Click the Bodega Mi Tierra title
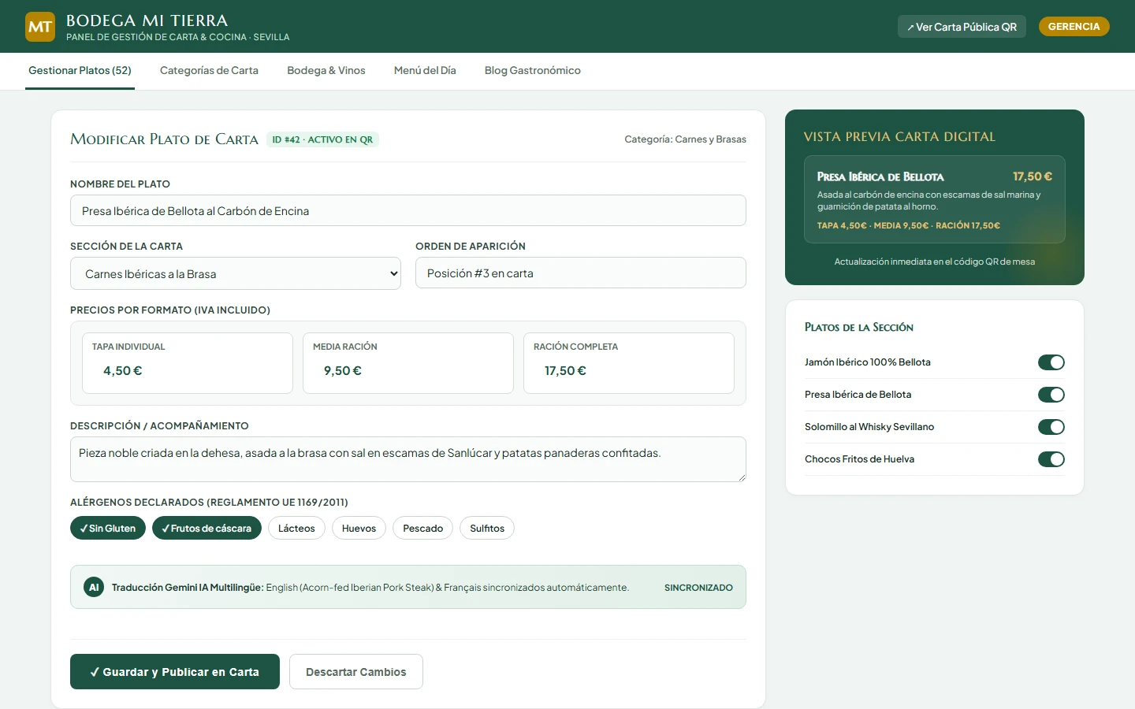1135x709 pixels. click(x=147, y=20)
